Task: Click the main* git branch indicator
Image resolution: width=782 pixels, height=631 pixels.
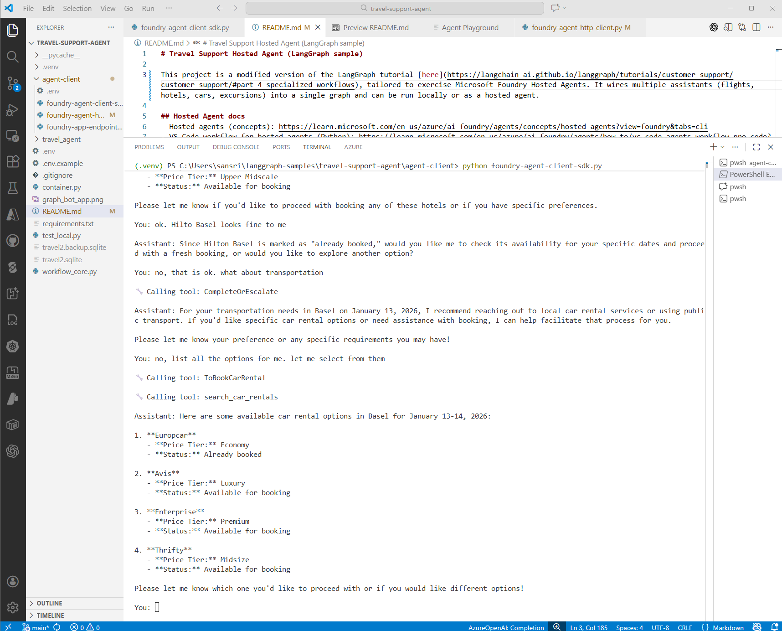Action: [36, 627]
